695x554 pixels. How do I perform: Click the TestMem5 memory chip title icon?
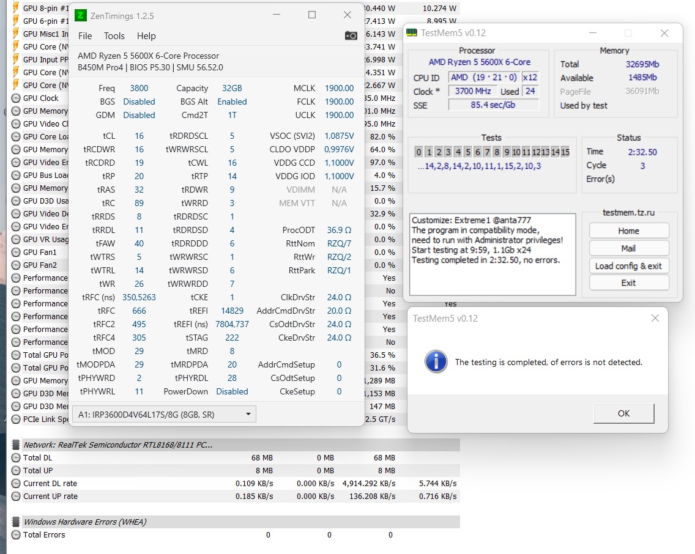(x=412, y=32)
